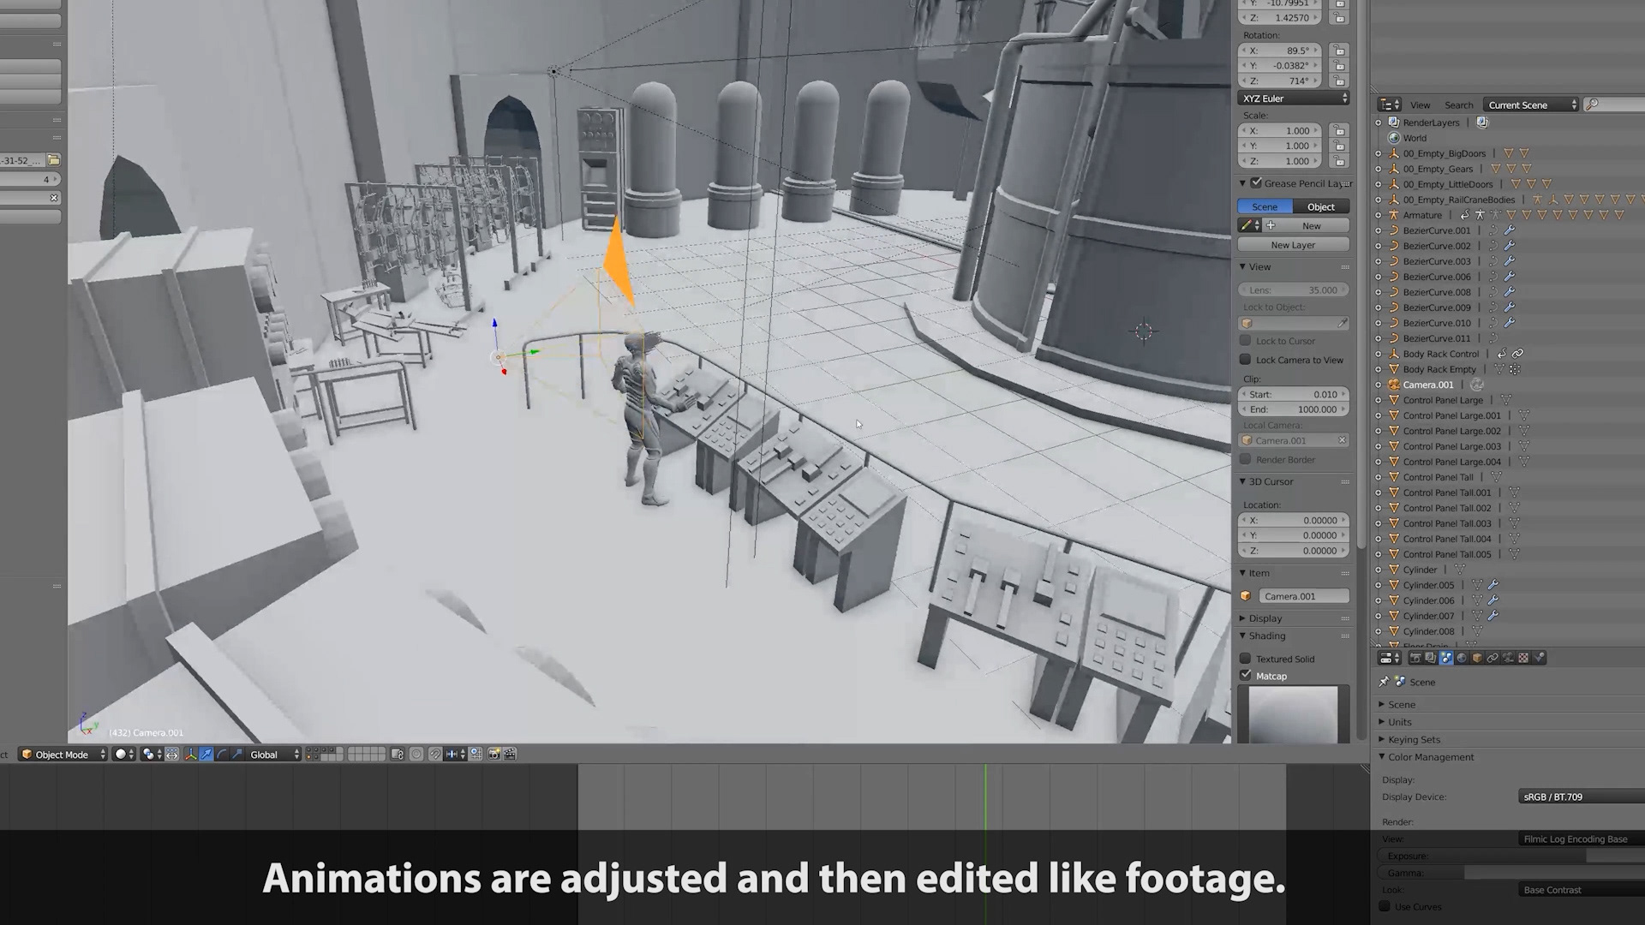Toggle the 3D manipulator axis widget
1645x925 pixels.
pos(190,754)
